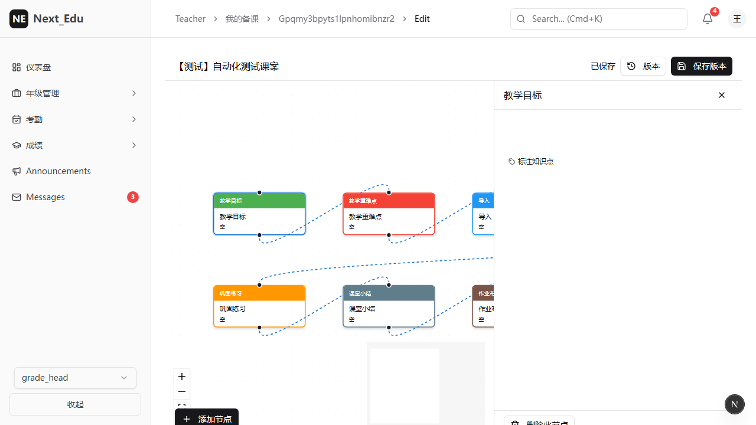Open the grade_head role dropdown
The width and height of the screenshot is (756, 425).
tap(75, 378)
